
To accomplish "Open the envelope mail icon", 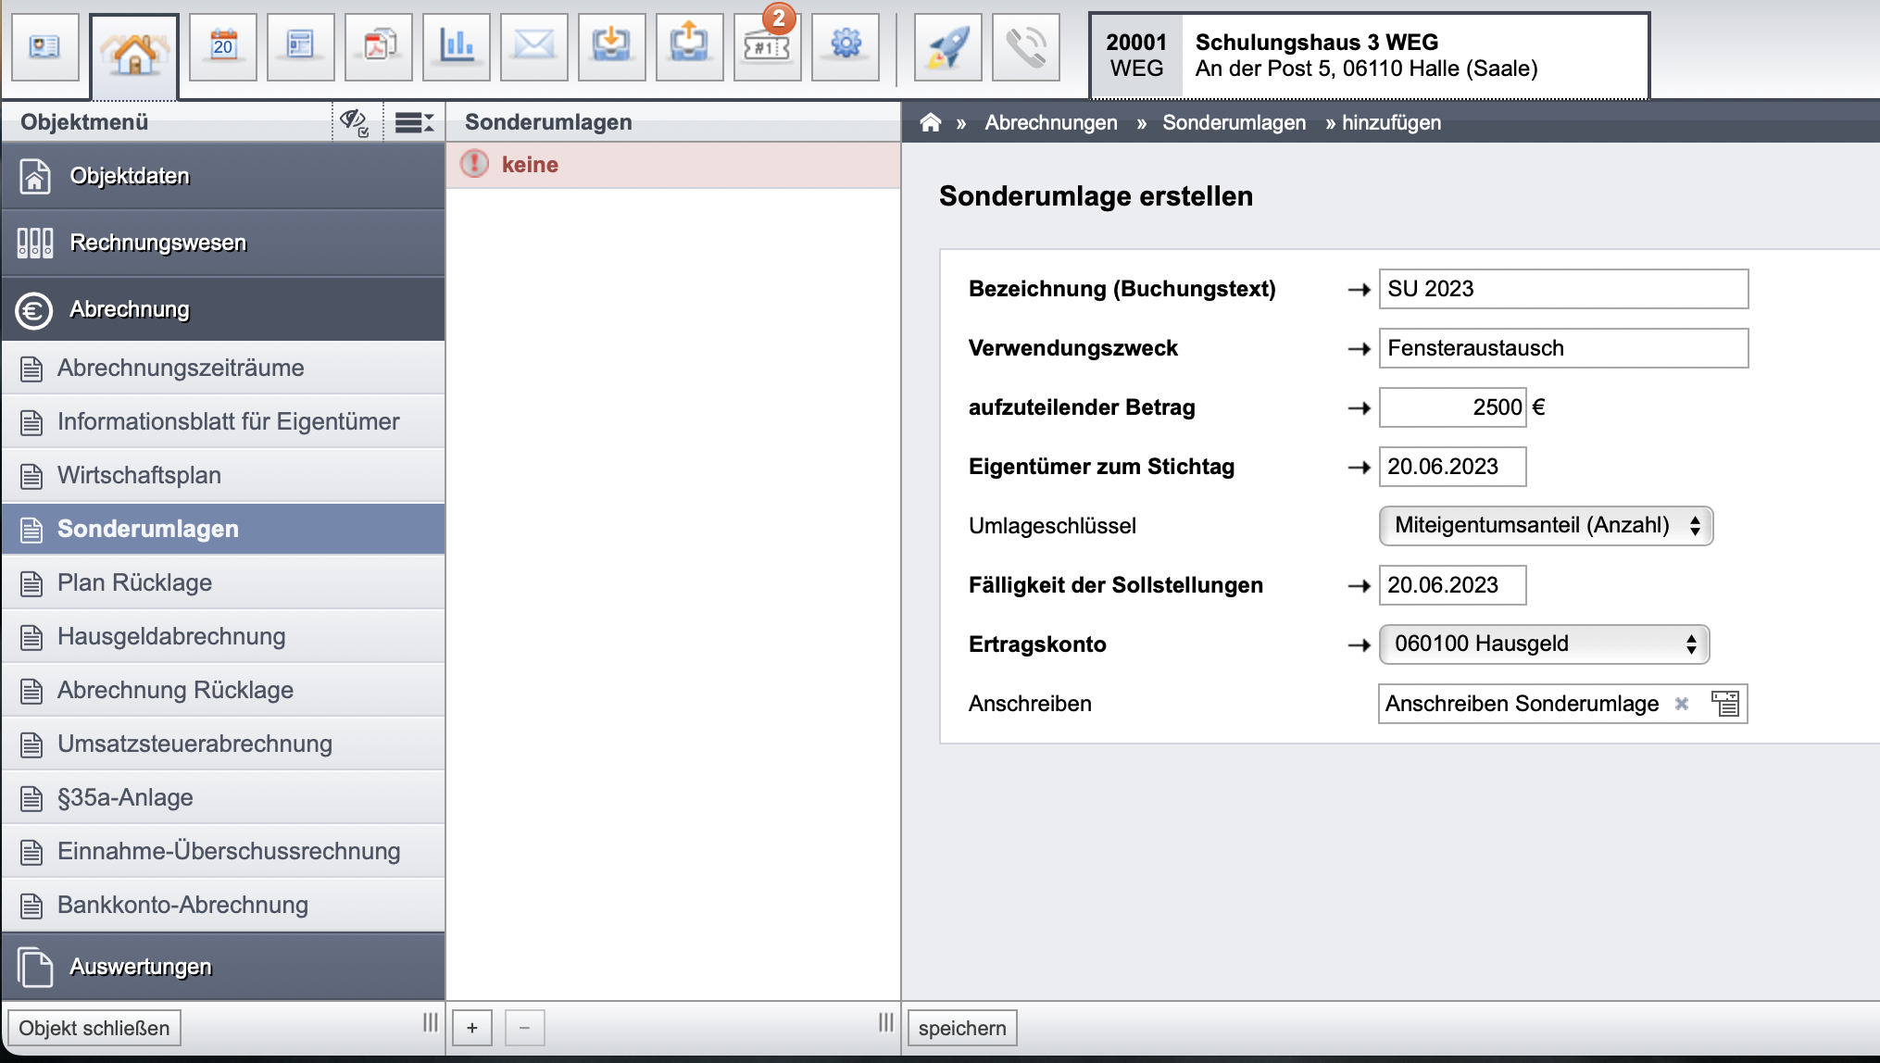I will (x=534, y=46).
